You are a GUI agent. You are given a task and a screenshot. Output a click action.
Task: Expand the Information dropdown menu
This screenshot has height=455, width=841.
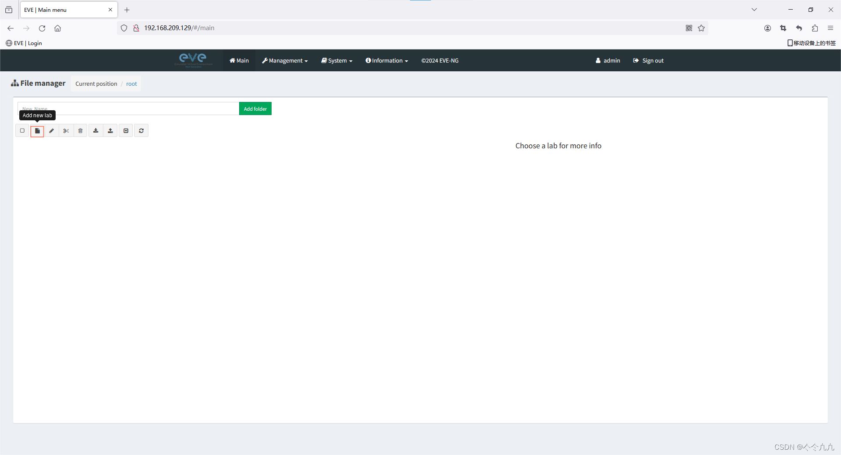coord(387,60)
